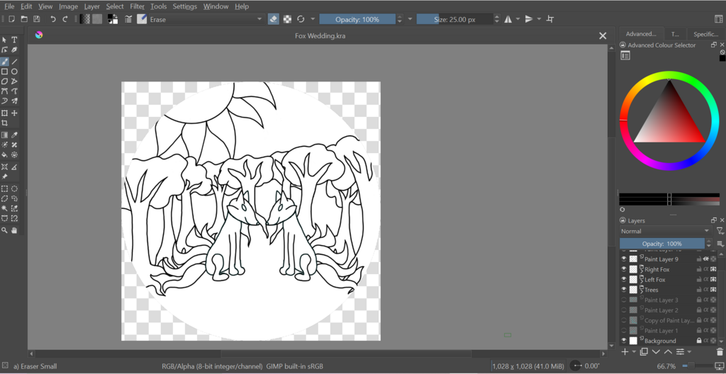This screenshot has height=374, width=726.
Task: Close the Fox Wedding.kra document
Action: tap(603, 35)
